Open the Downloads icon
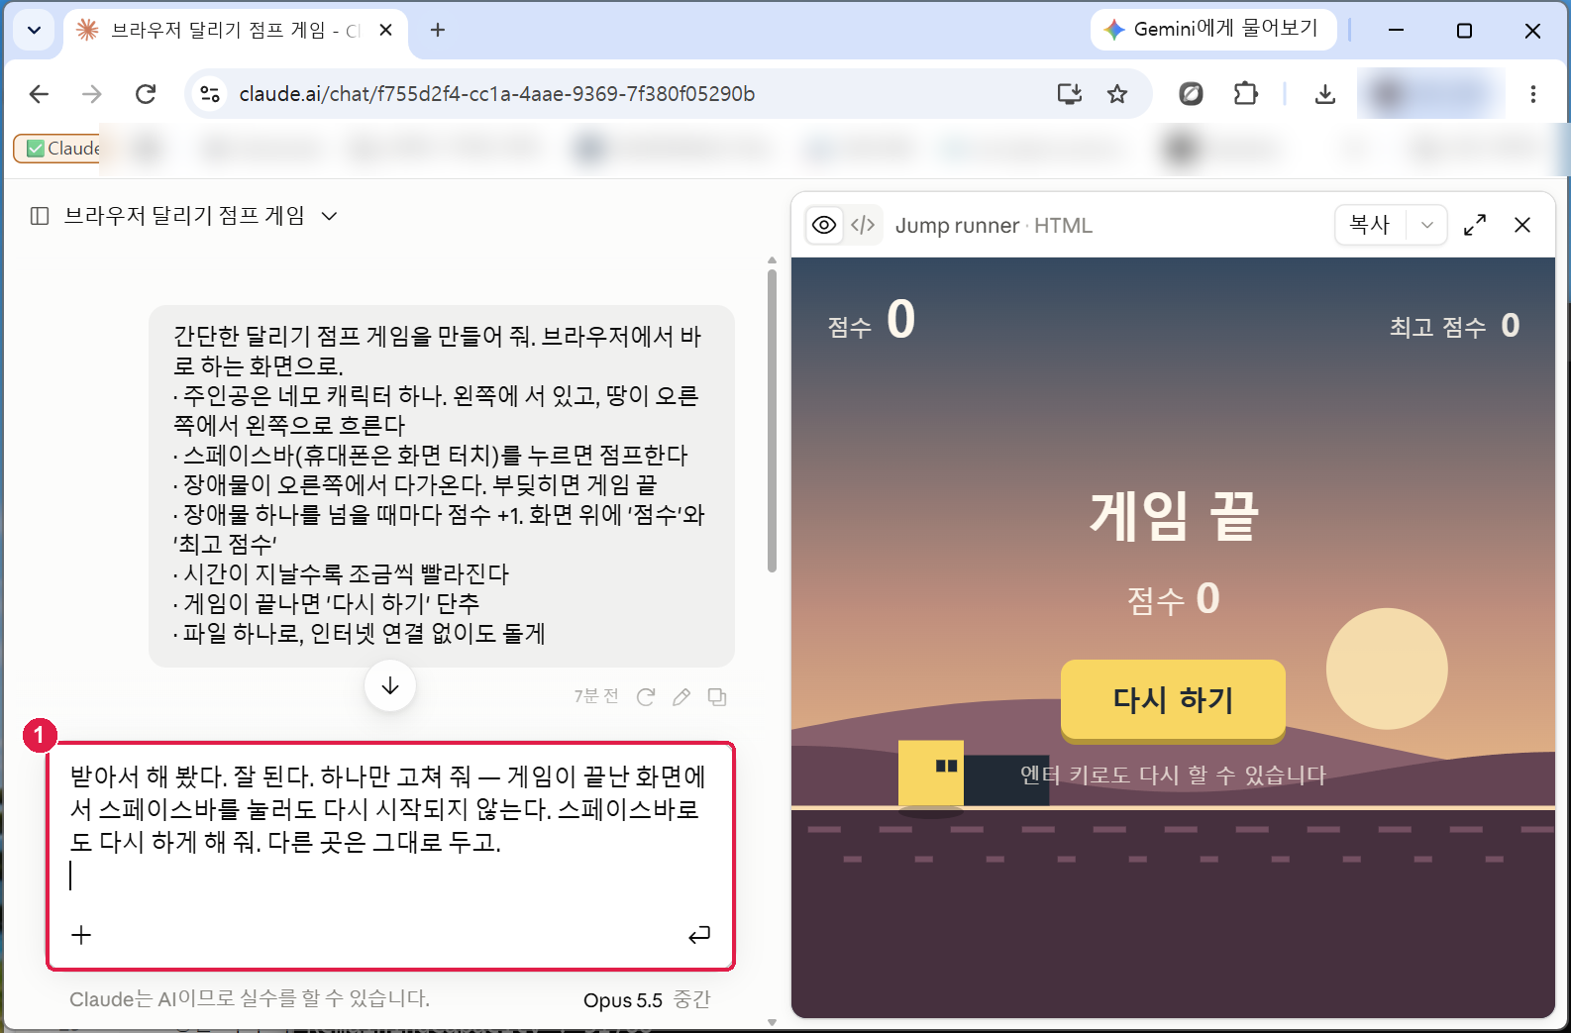This screenshot has width=1571, height=1033. (x=1325, y=94)
